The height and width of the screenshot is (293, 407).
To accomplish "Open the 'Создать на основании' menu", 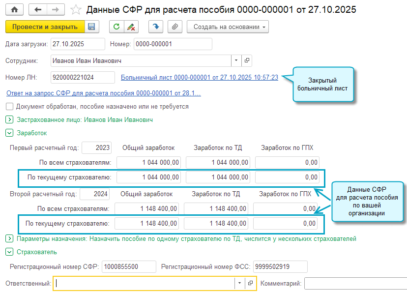I will click(x=228, y=27).
